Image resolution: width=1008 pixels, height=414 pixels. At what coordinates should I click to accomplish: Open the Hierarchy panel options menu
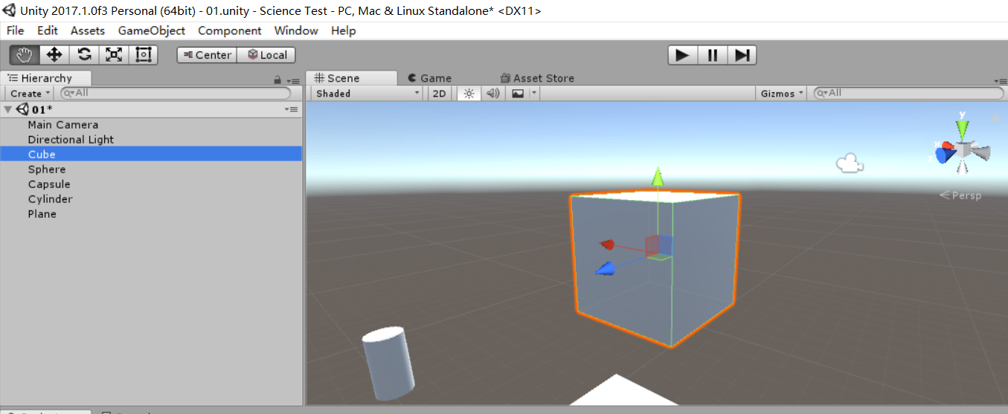[x=293, y=80]
